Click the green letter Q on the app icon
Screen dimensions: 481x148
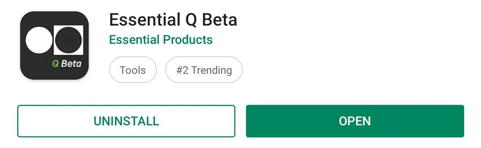[x=55, y=64]
